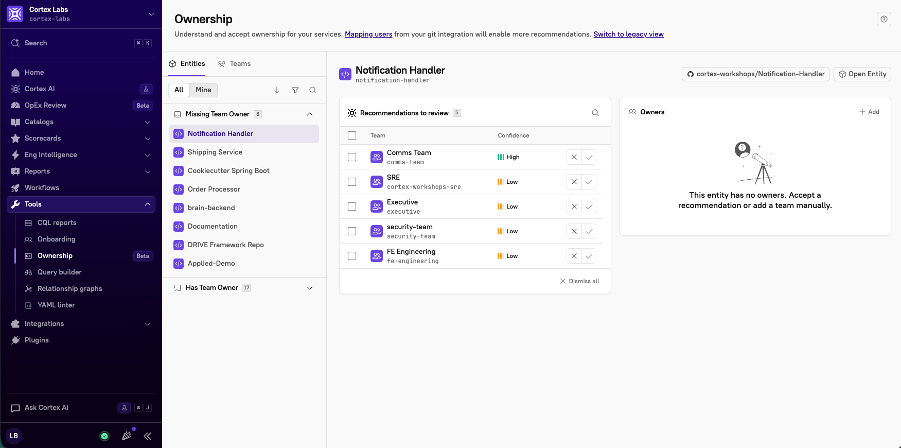Screen dimensions: 901x448
Task: Open the party popper updates icon
Action: [x=127, y=436]
